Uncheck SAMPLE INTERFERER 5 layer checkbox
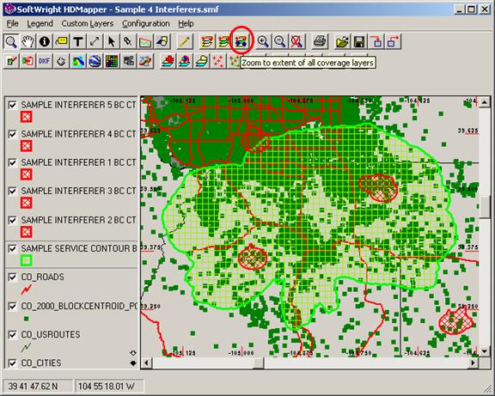Screen dimensions: 495x396 tap(12, 105)
